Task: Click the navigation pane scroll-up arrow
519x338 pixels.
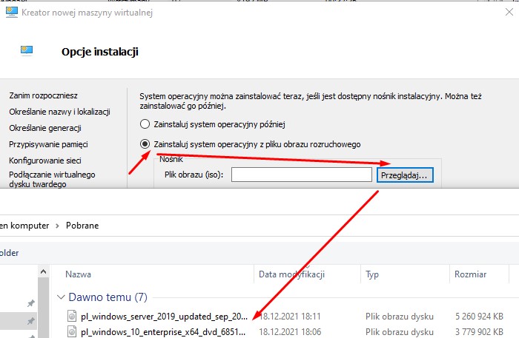Action: 43,272
